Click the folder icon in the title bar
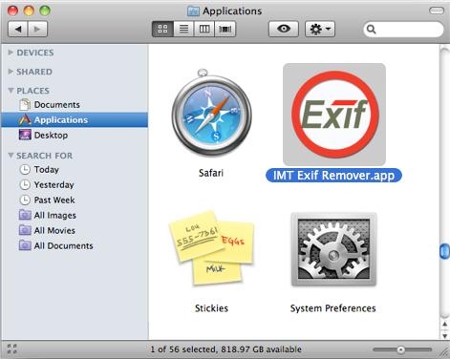 (x=193, y=11)
